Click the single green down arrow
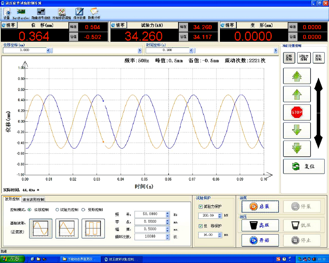This screenshot has height=263, width=329. pos(297,130)
